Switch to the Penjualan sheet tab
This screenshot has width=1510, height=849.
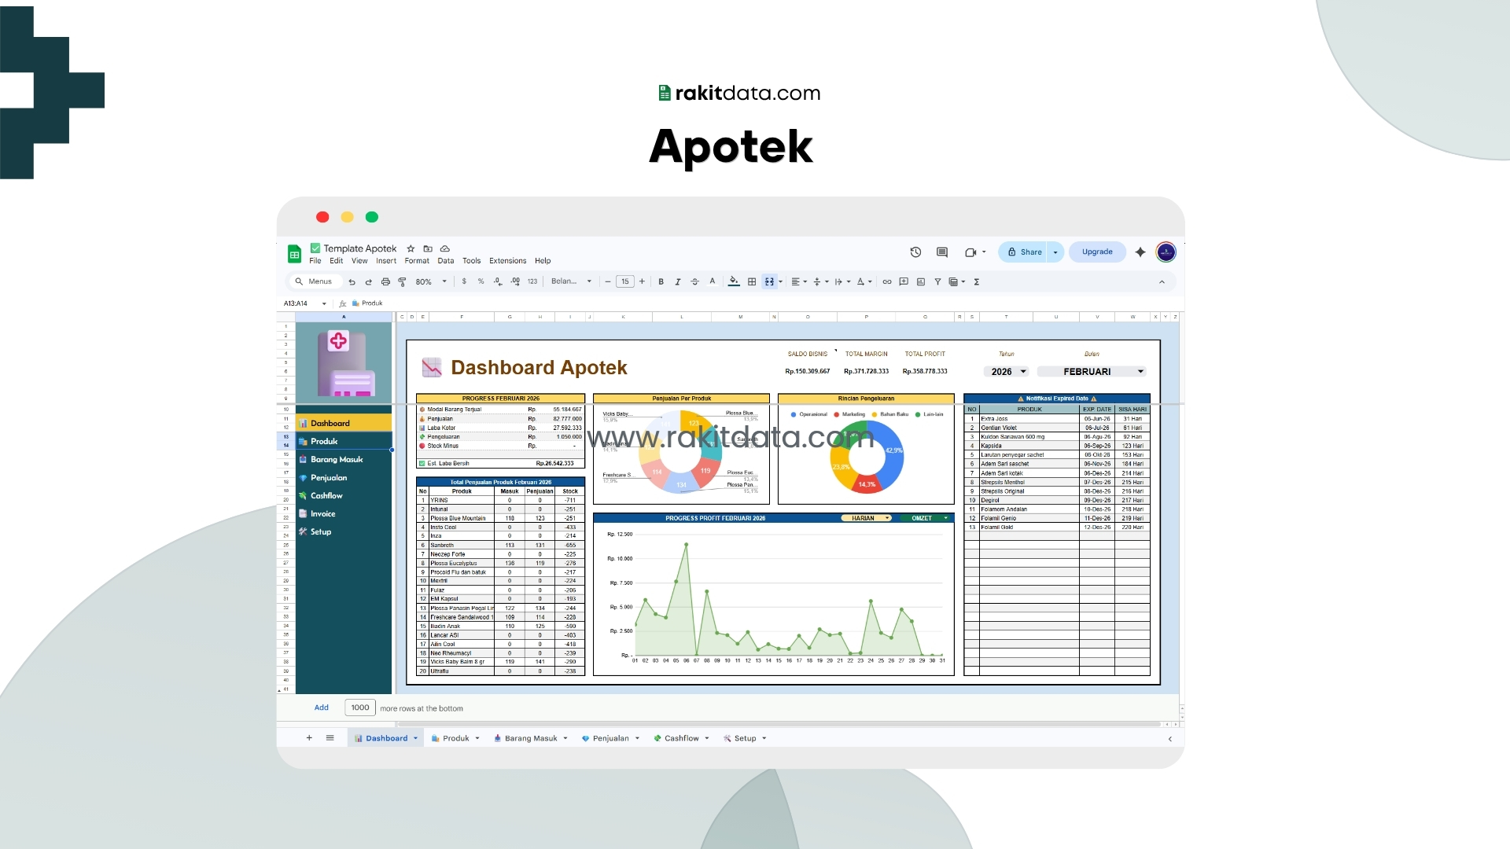click(611, 738)
